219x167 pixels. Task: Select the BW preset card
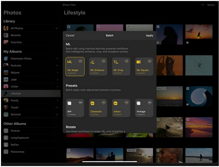75,108
